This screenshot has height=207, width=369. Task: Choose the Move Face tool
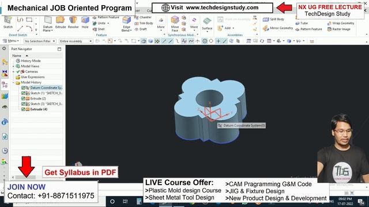(175, 24)
